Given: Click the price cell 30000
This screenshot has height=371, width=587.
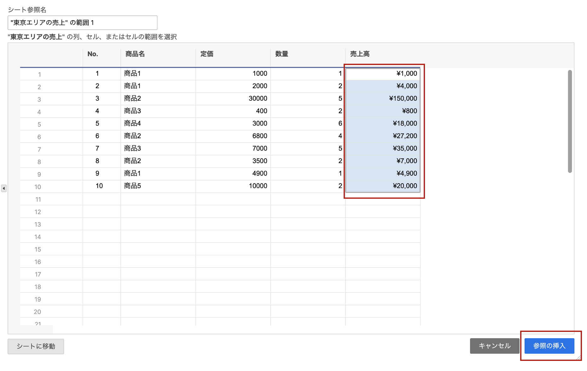Looking at the screenshot, I should click(233, 98).
